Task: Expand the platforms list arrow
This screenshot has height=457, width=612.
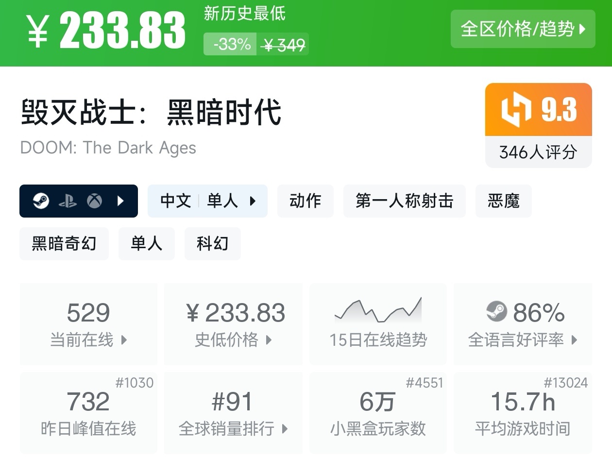Action: click(x=121, y=201)
